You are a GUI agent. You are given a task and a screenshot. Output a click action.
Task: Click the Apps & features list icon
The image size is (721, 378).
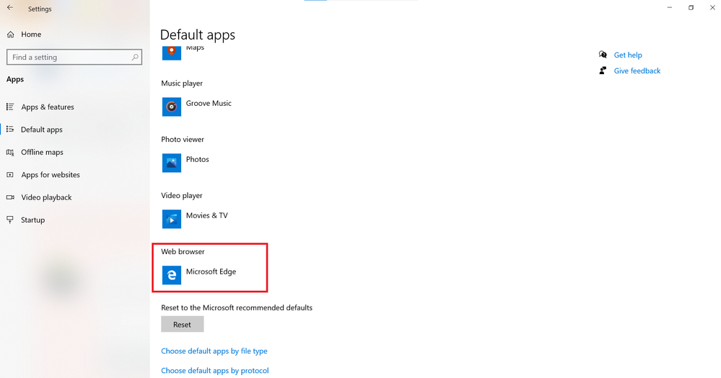tap(9, 107)
